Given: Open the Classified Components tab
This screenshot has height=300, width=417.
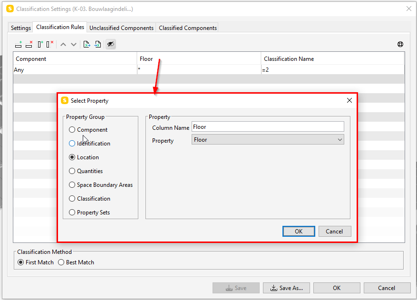Looking at the screenshot, I should (x=188, y=28).
